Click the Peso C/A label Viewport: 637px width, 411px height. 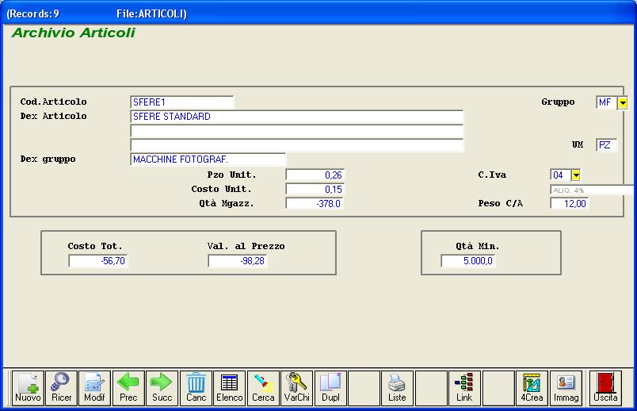501,203
